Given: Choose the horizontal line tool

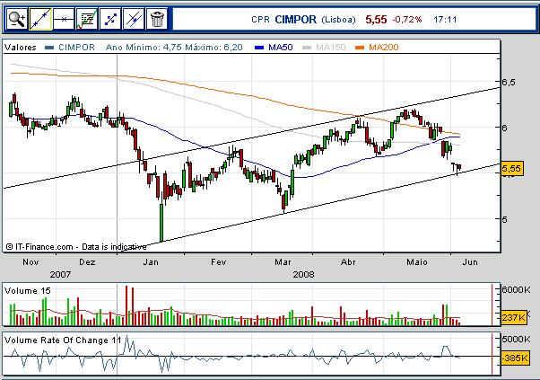Looking at the screenshot, I should [64, 19].
